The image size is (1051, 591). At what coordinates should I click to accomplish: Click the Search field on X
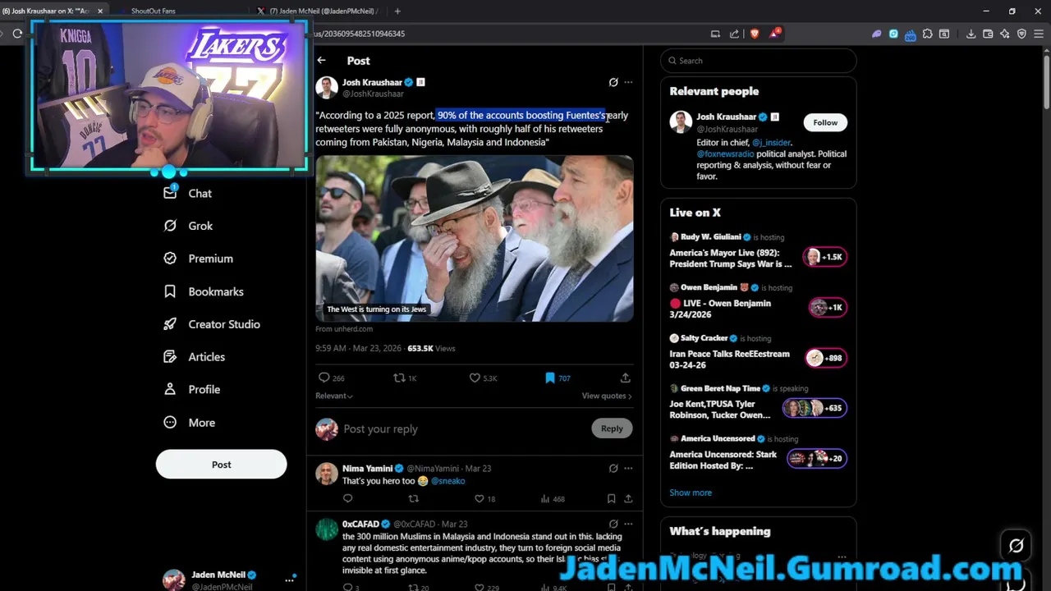tap(759, 61)
